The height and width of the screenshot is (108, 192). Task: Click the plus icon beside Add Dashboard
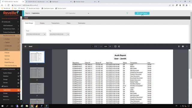[18, 25]
